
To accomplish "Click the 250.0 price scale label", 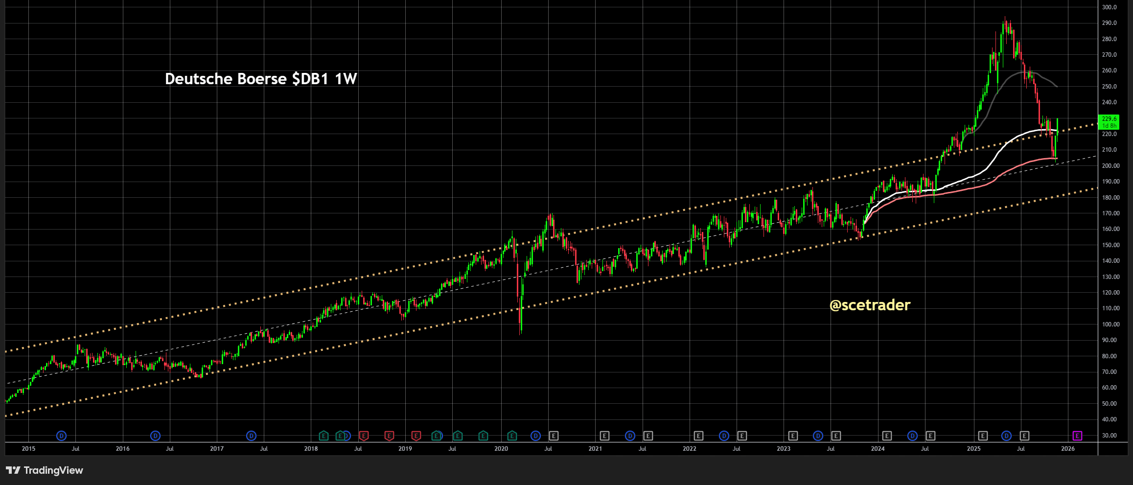I will [x=1110, y=87].
